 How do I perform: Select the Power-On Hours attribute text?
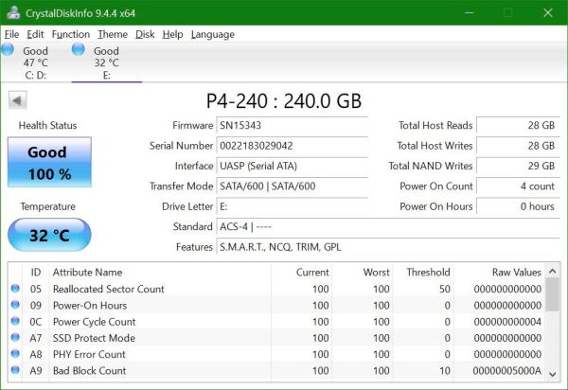(90, 305)
